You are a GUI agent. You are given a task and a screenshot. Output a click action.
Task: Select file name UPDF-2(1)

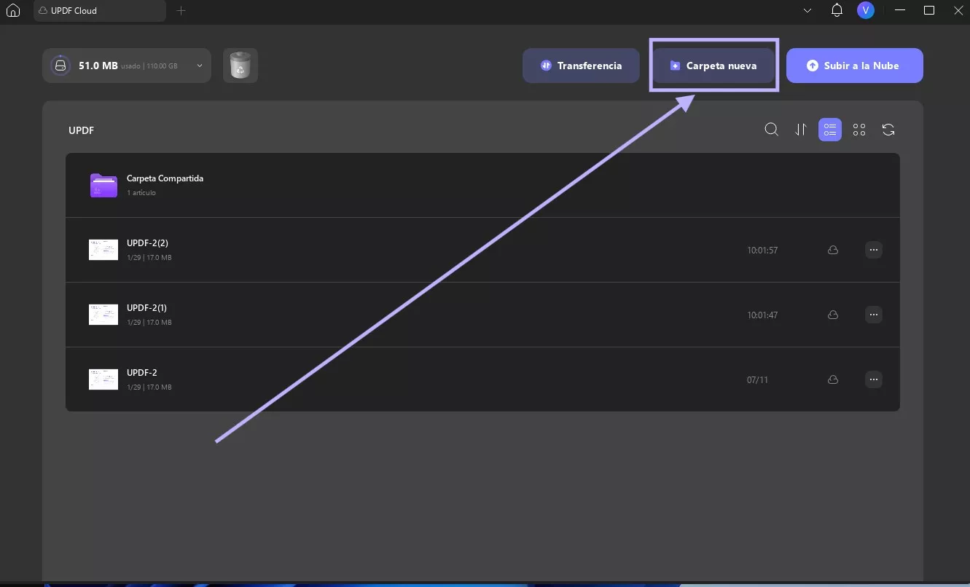click(x=147, y=308)
